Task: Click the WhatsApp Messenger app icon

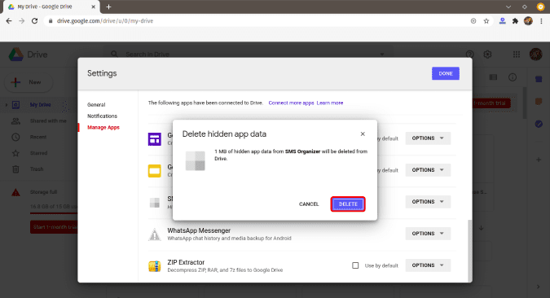Action: coord(154,234)
